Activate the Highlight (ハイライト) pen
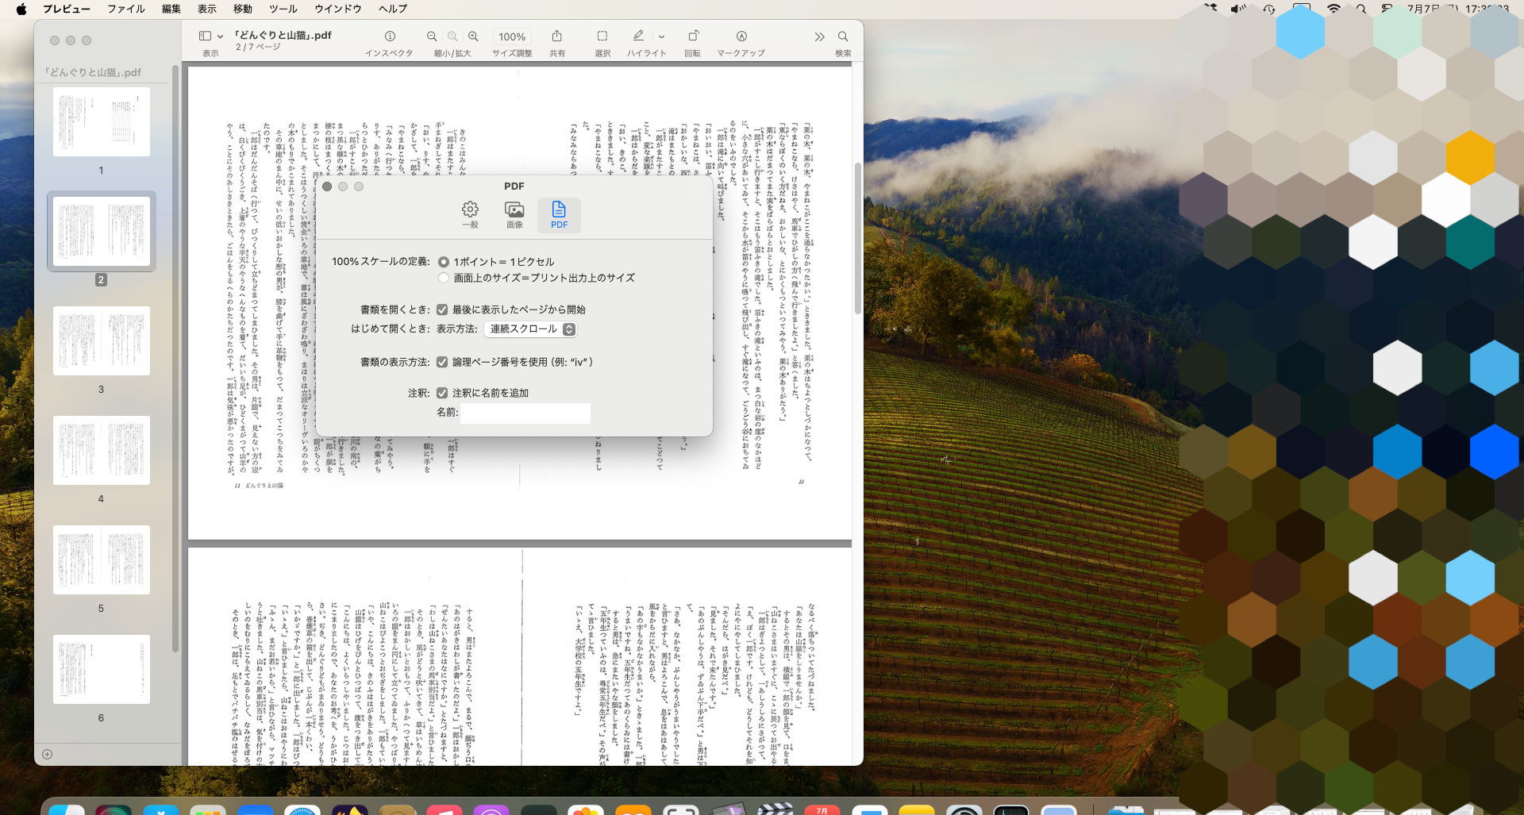This screenshot has width=1524, height=815. pyautogui.click(x=638, y=36)
